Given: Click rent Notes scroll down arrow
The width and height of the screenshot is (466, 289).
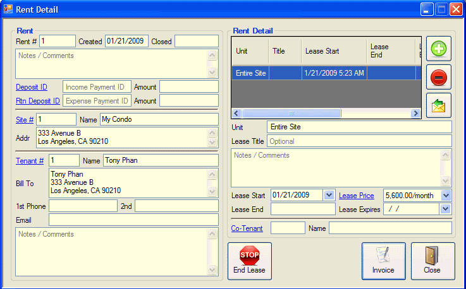Looking at the screenshot, I should 212,72.
